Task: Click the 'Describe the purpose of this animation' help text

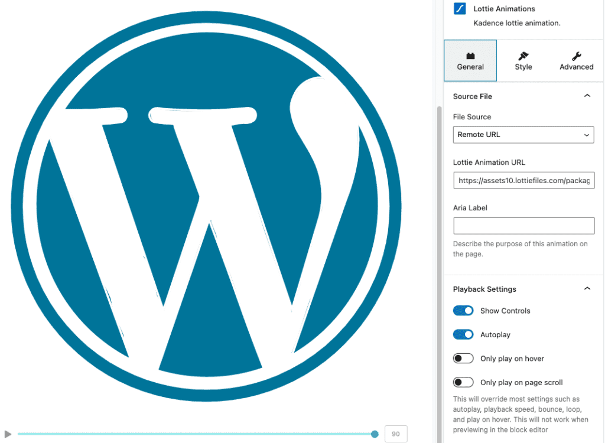Action: pyautogui.click(x=520, y=249)
